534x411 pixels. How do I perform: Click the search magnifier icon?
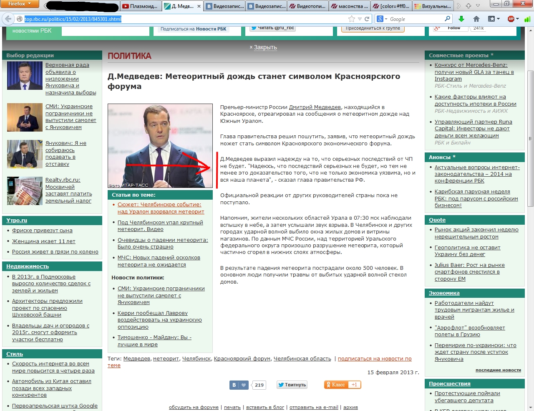(448, 19)
